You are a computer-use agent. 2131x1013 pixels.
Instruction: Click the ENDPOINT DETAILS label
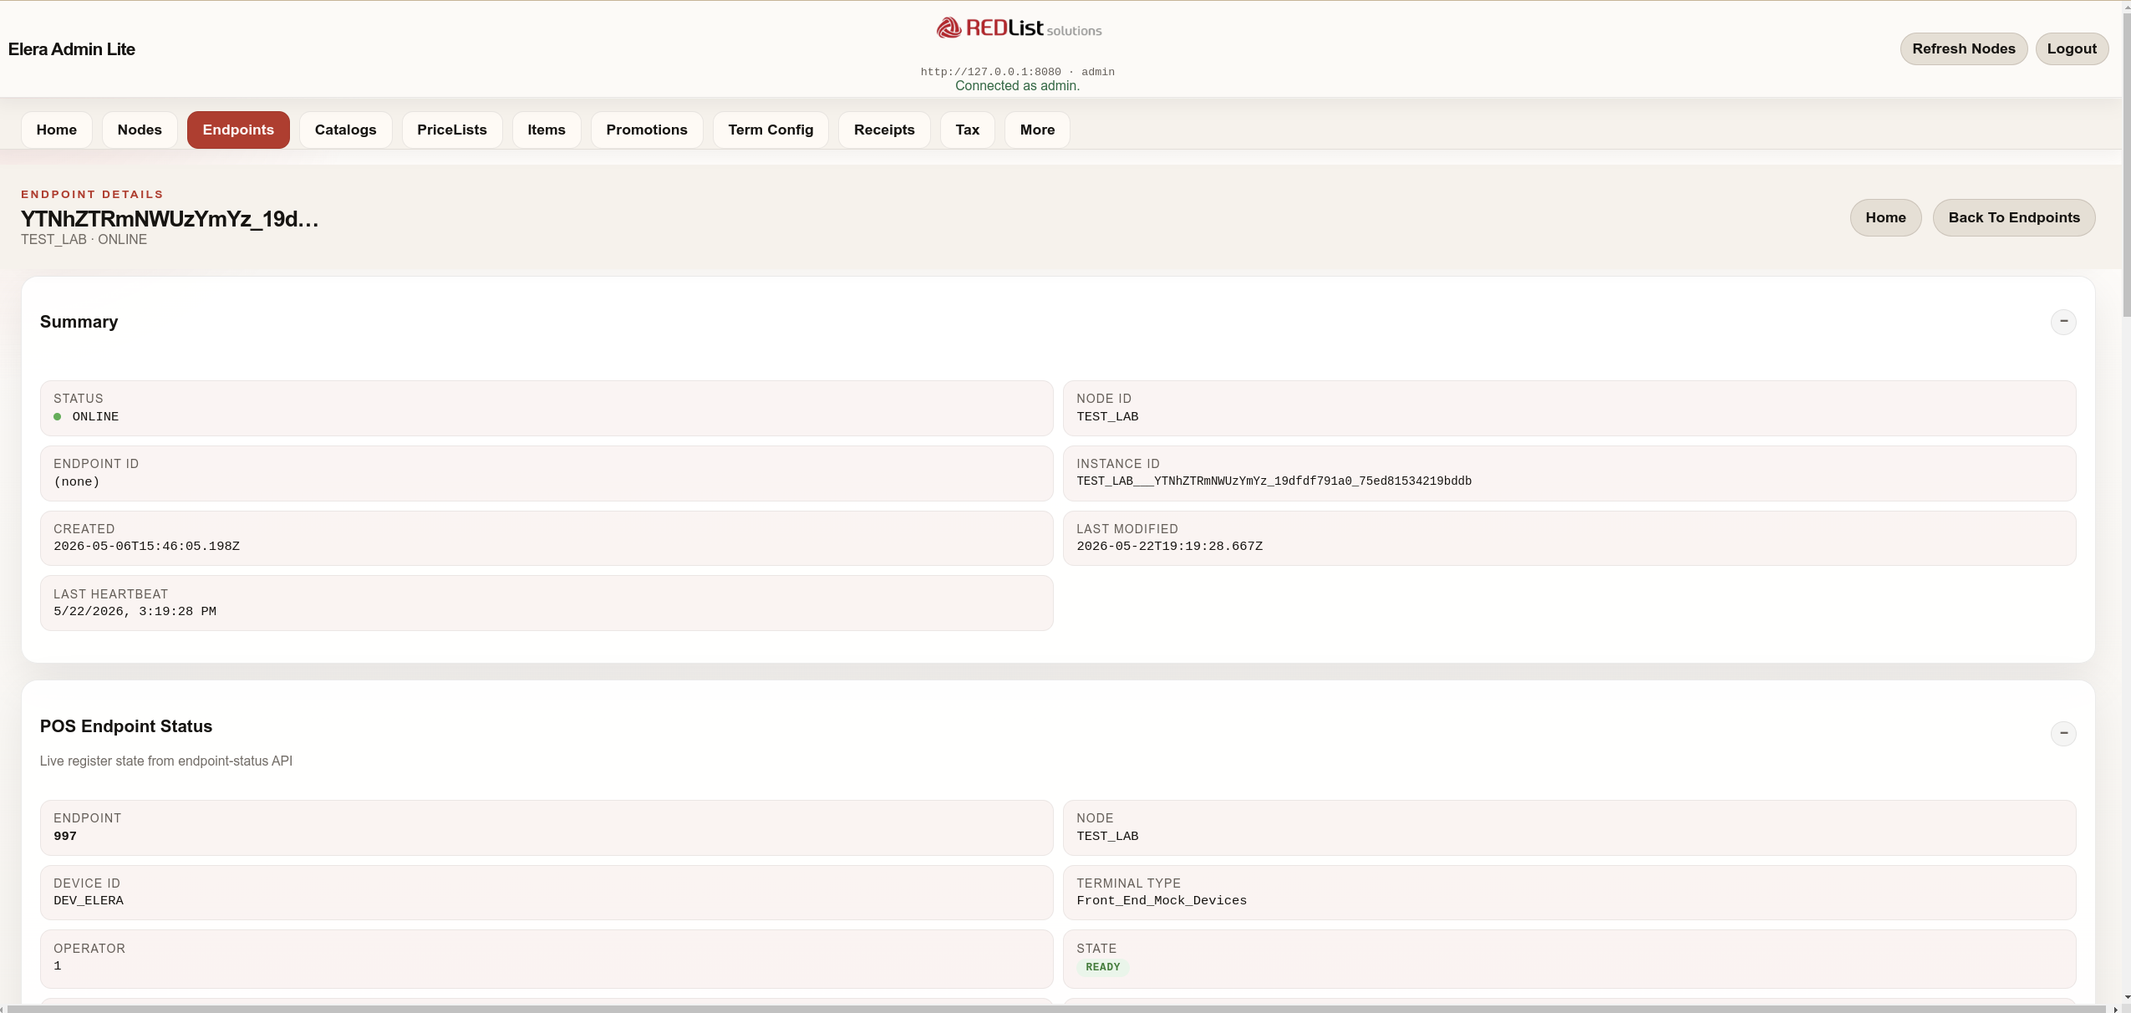92,194
